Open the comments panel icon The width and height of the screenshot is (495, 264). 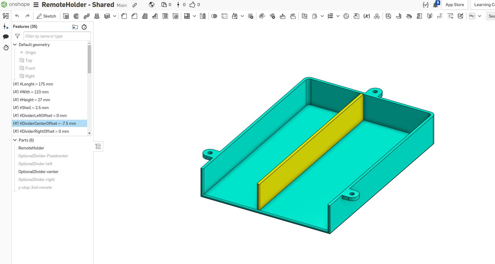click(x=6, y=37)
